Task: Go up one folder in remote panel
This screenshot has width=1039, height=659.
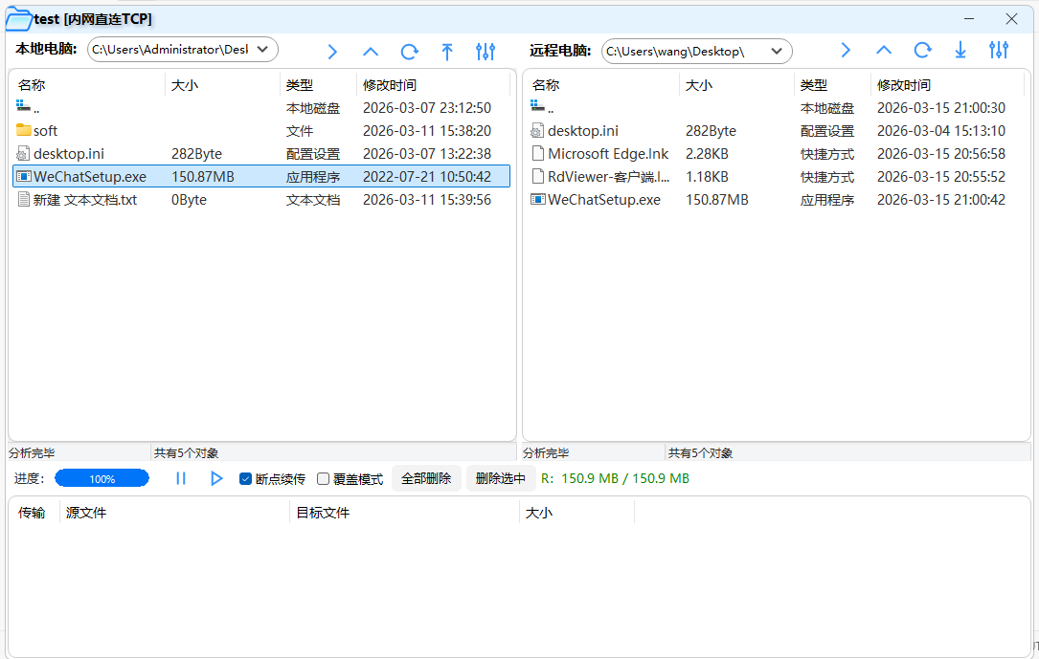Action: (884, 50)
